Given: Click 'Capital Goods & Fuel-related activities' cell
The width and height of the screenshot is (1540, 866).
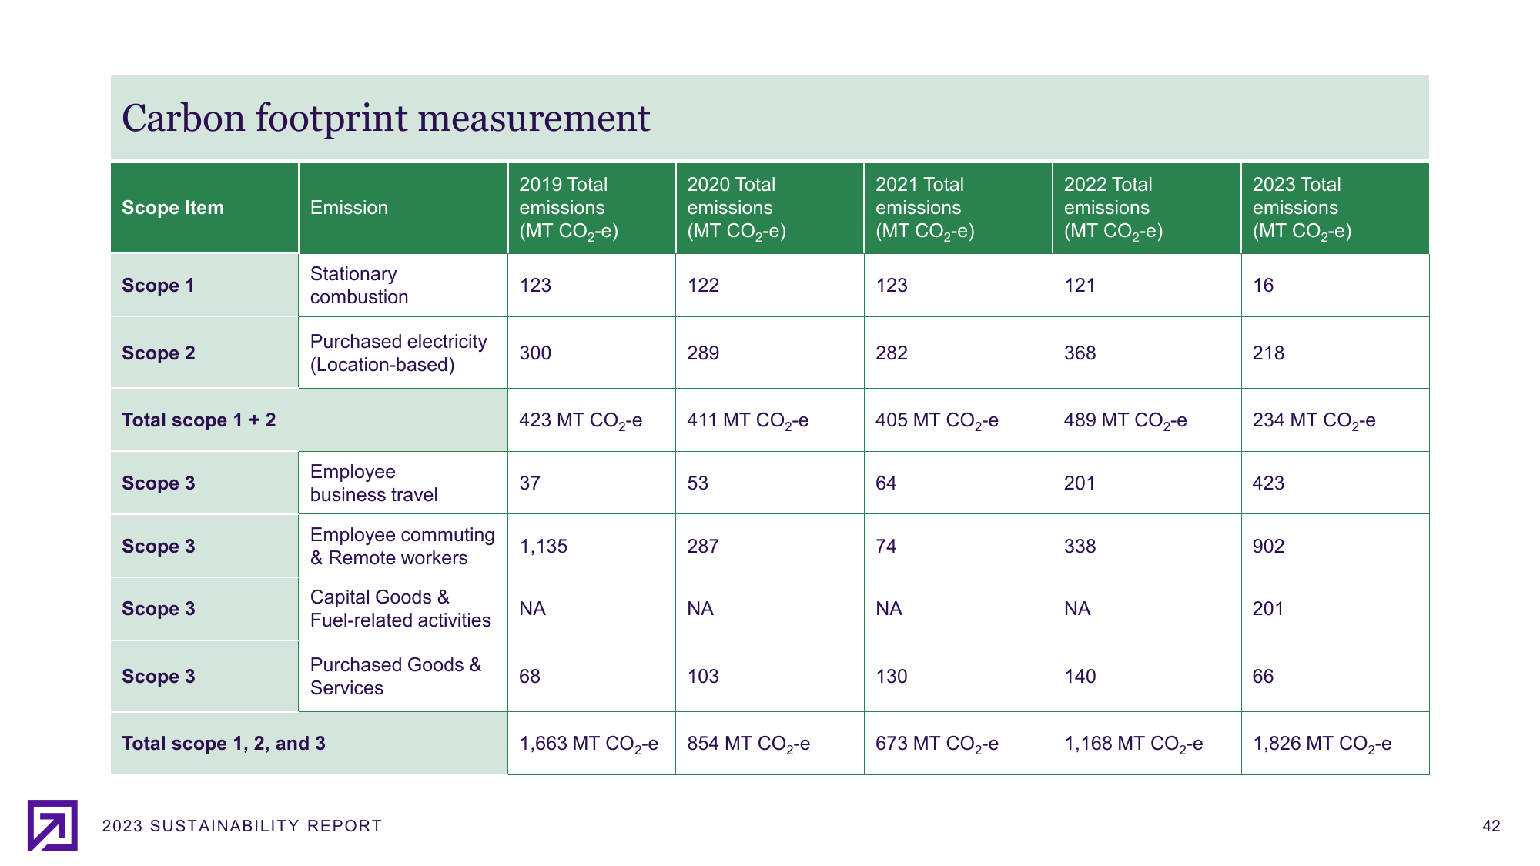Looking at the screenshot, I should point(403,609).
